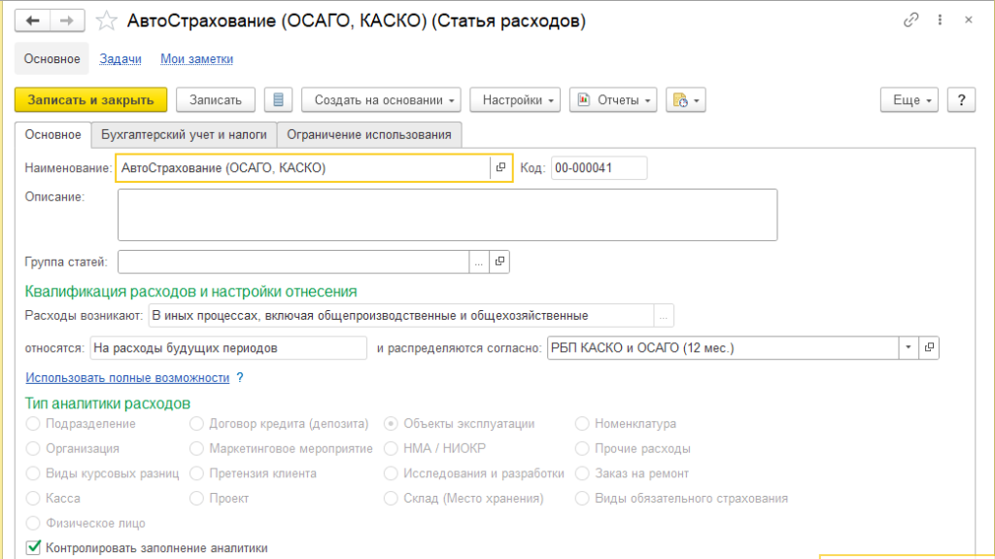Expand the распределяются согласно dropdown arrow

point(908,347)
